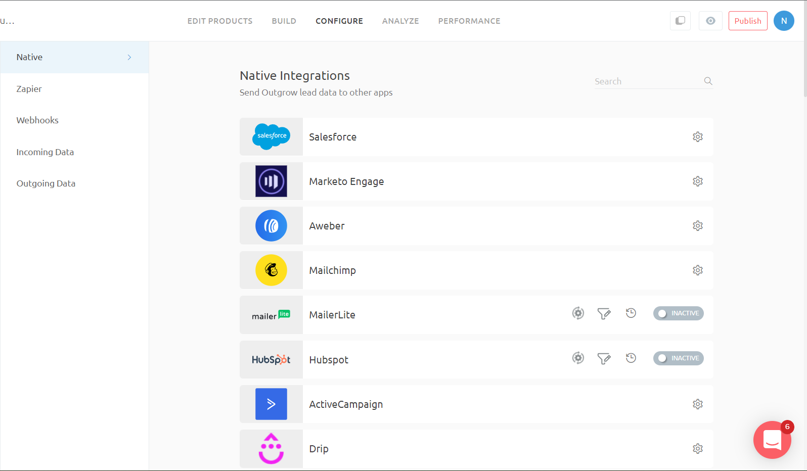
Task: Click the search magnifier icon
Action: tap(708, 81)
